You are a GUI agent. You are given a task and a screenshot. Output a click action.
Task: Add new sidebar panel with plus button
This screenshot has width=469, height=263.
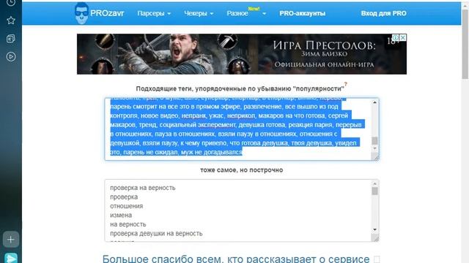click(11, 239)
